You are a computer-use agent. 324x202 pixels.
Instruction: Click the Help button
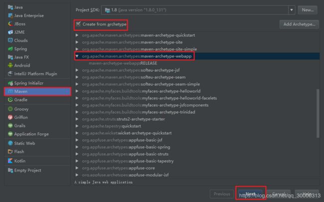(307, 194)
